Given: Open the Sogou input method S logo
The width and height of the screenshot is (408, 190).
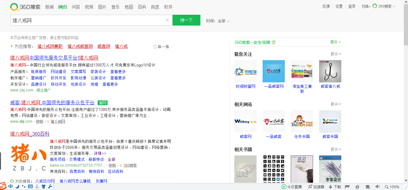Looking at the screenshot, I should (3, 186).
